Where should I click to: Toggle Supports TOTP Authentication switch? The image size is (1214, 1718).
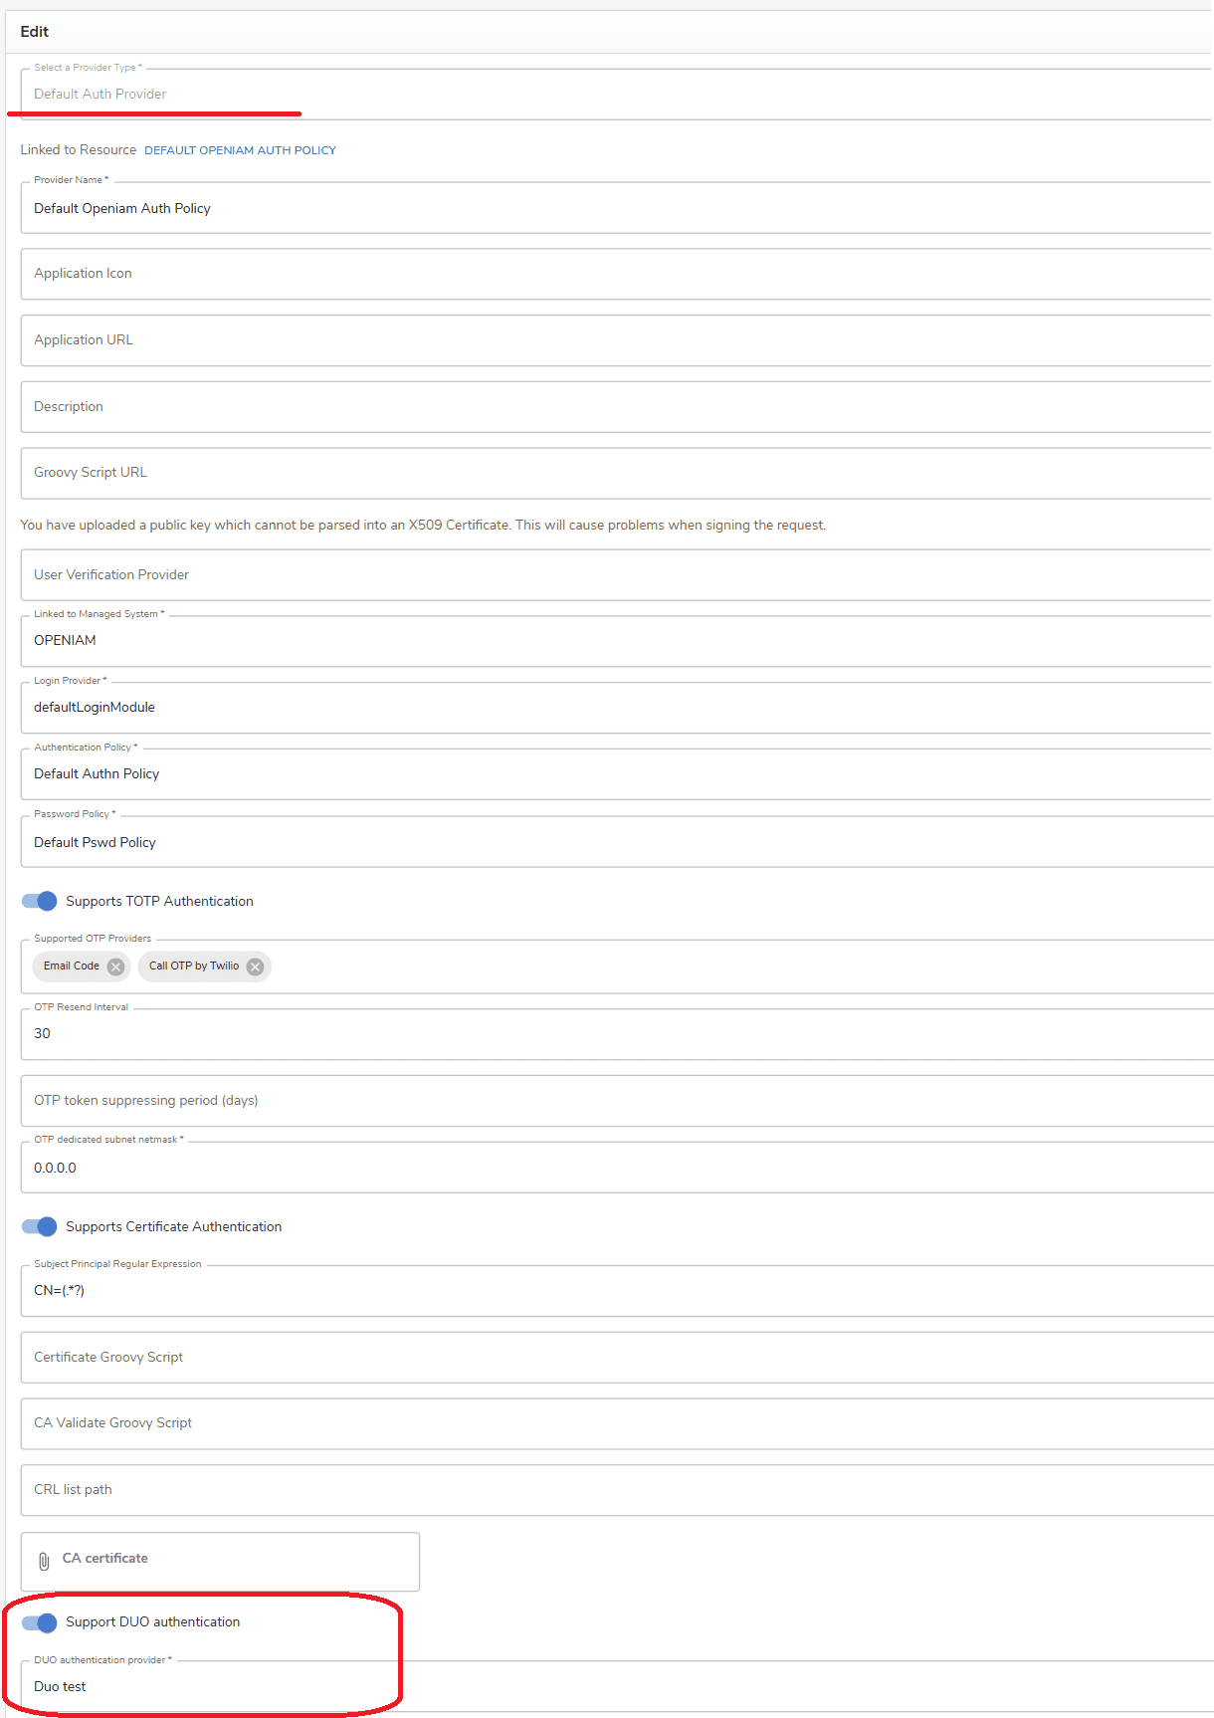(40, 901)
